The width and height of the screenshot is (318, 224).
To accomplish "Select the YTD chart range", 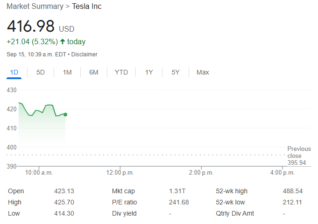I will coord(121,72).
